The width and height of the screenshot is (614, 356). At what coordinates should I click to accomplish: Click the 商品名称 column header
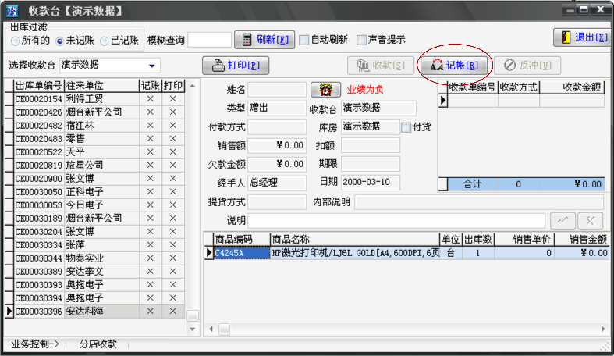pyautogui.click(x=355, y=240)
